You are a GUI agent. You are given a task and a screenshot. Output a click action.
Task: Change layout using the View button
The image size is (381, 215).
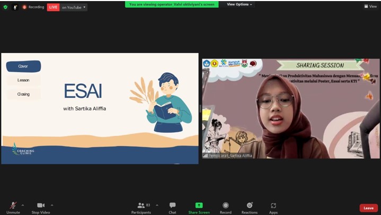point(370,6)
